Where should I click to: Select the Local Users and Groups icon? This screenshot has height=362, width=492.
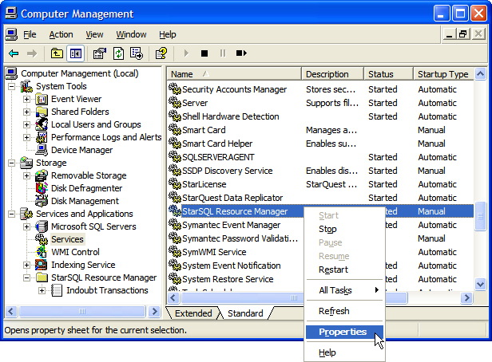tap(42, 124)
